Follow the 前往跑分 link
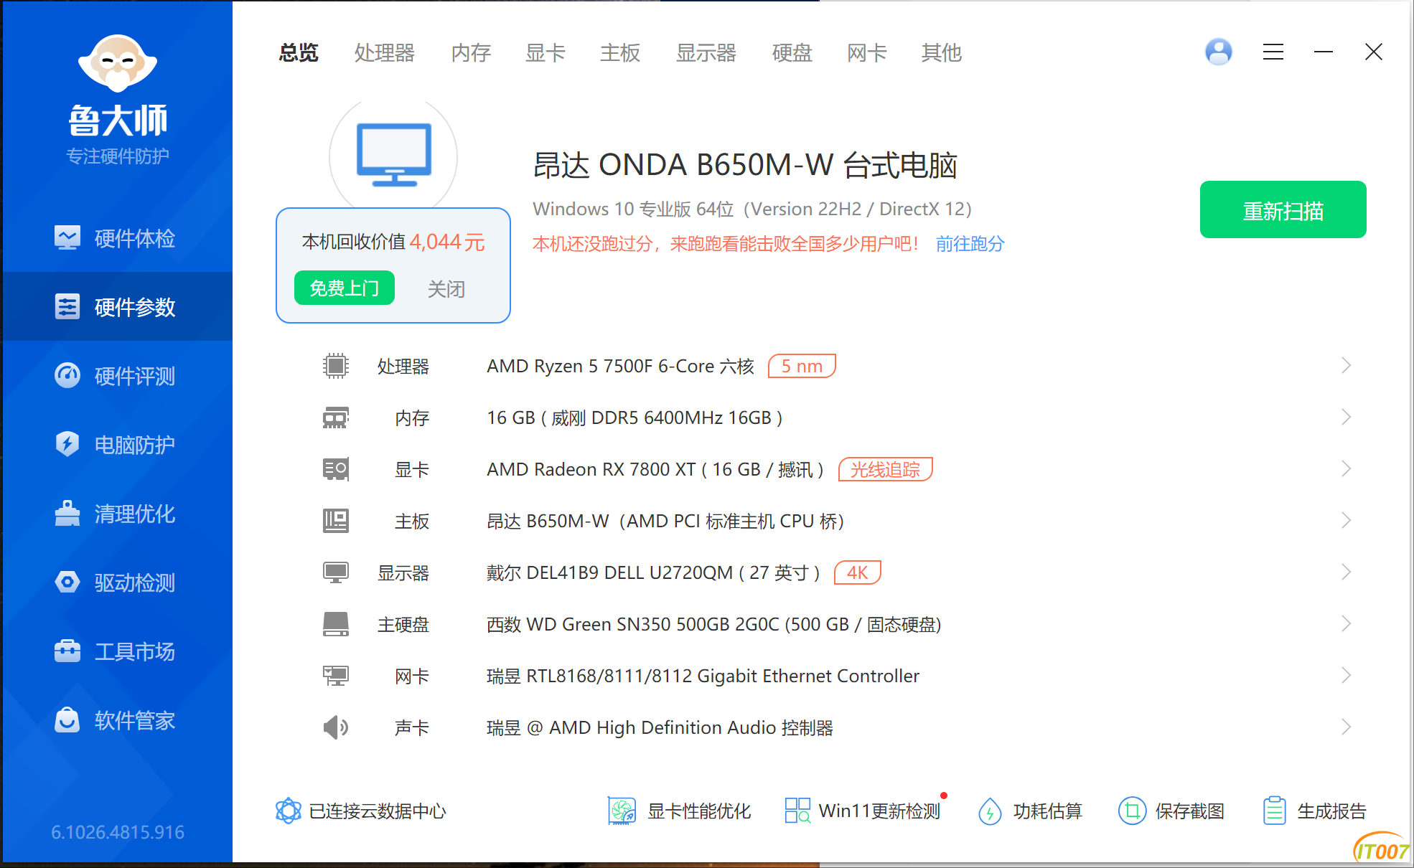Image resolution: width=1414 pixels, height=868 pixels. [x=970, y=244]
